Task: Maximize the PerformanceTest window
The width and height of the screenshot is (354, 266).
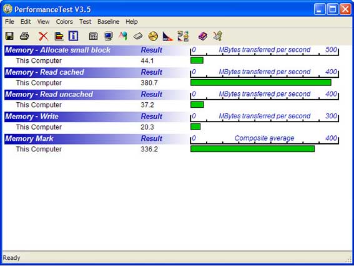Action: pos(333,9)
